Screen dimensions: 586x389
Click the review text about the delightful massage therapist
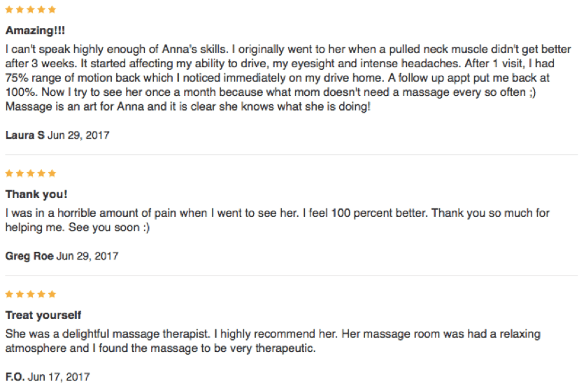[273, 341]
